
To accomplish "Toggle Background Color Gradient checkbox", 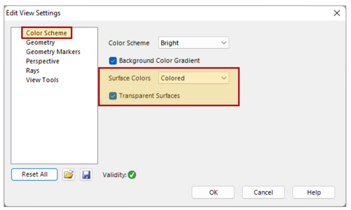I will (x=113, y=61).
